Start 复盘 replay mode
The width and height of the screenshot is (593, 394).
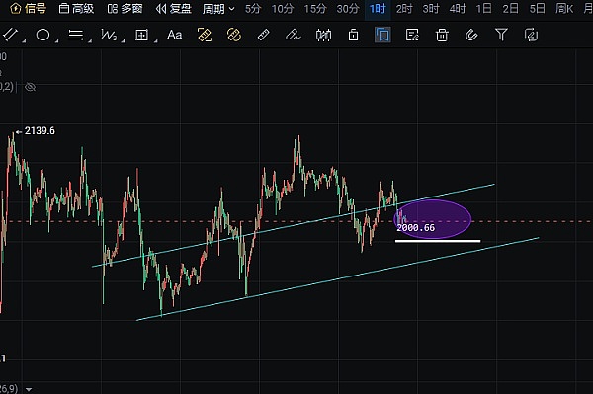[174, 8]
